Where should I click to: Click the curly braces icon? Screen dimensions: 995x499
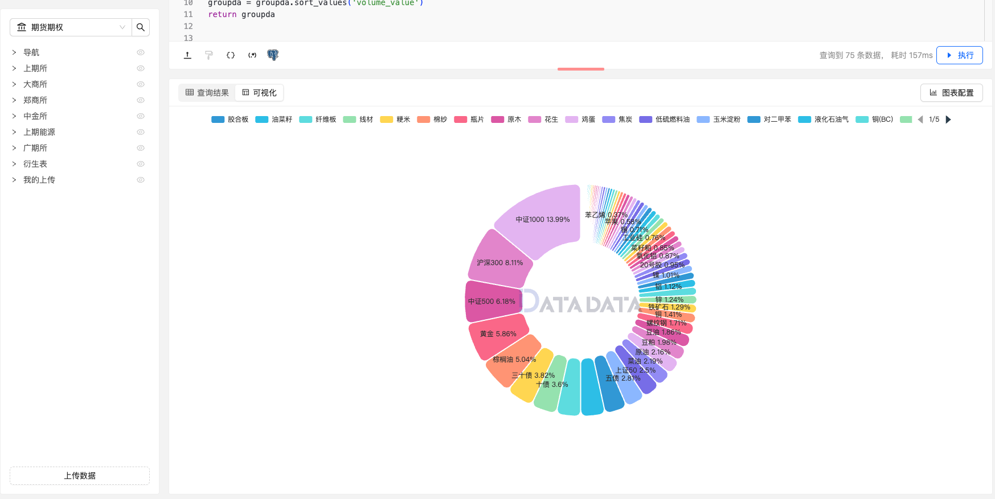pyautogui.click(x=231, y=55)
